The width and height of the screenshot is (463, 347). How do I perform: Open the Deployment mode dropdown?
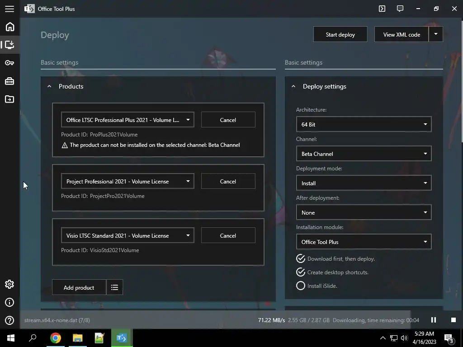point(364,183)
